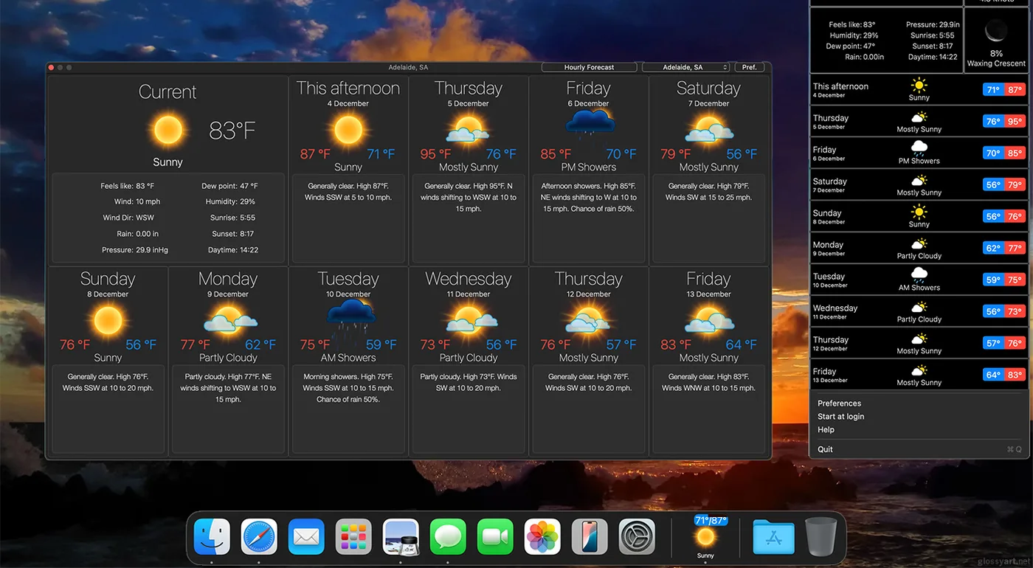1033x568 pixels.
Task: Click the Wind Dir: WSW entry
Action: click(128, 218)
